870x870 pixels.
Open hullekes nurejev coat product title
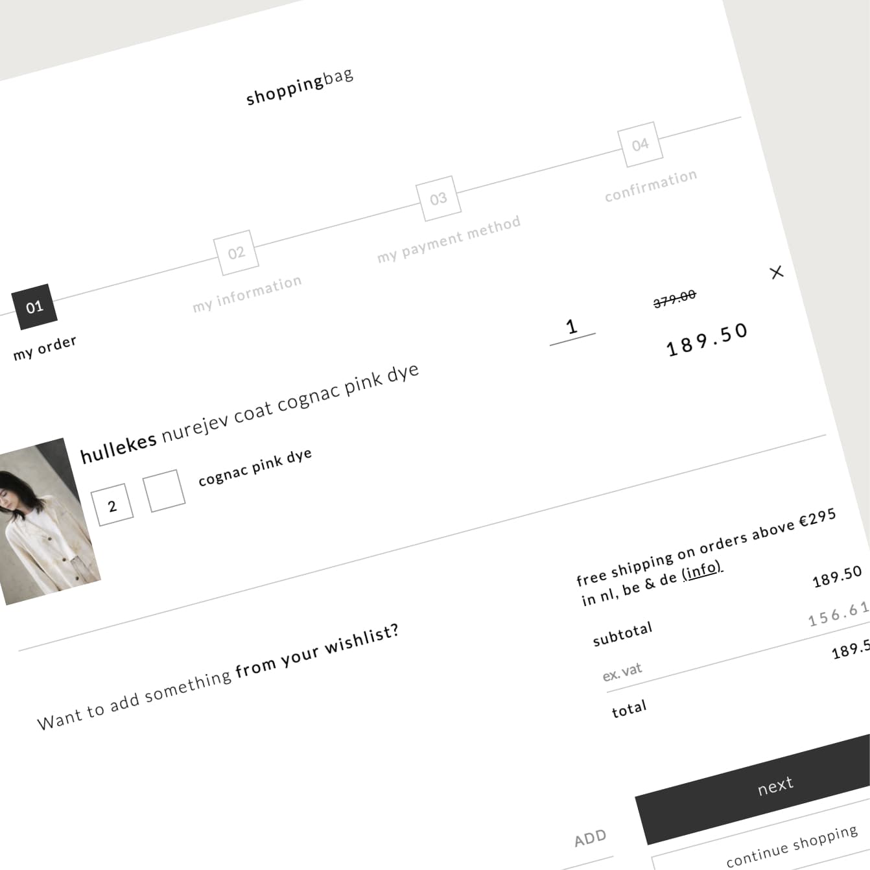pyautogui.click(x=249, y=414)
